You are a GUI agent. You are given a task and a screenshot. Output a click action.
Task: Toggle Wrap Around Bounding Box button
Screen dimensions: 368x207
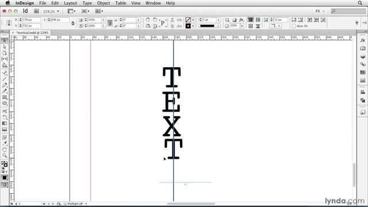[258, 20]
